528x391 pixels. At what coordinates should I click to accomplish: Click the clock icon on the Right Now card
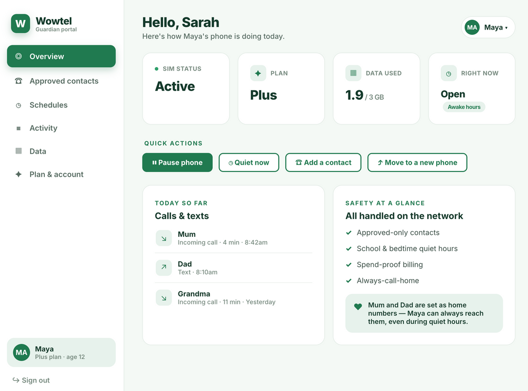click(448, 73)
